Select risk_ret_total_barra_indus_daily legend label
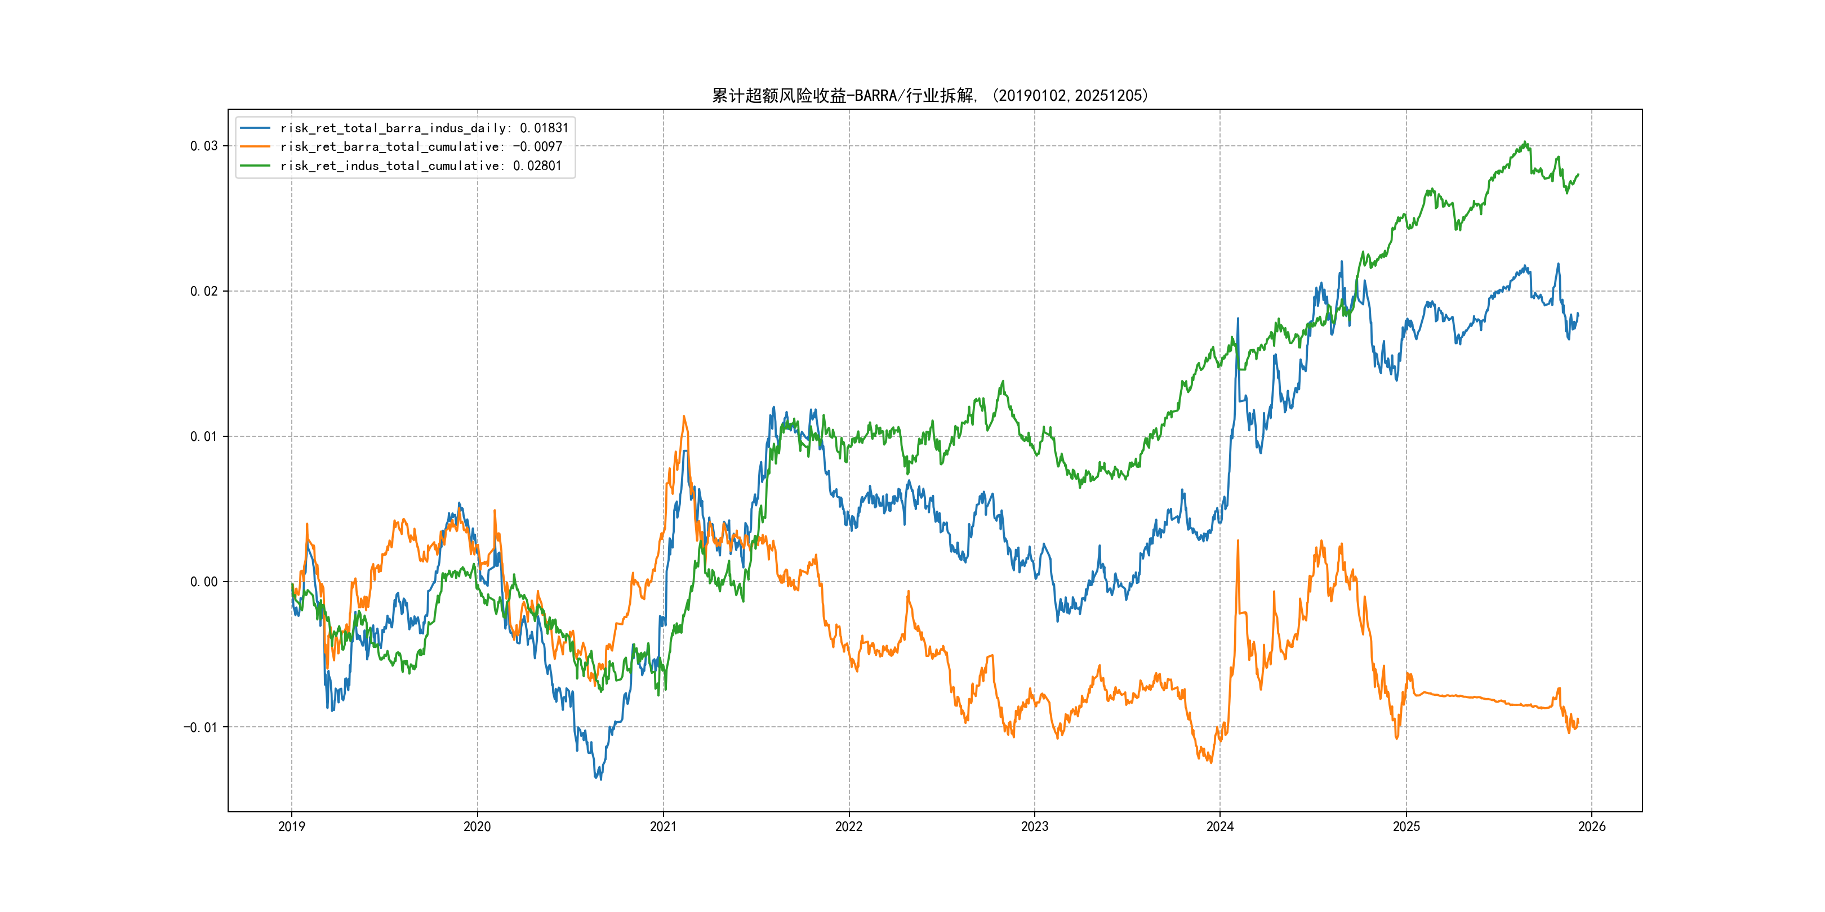Viewport: 1825px width, 912px height. [x=424, y=128]
